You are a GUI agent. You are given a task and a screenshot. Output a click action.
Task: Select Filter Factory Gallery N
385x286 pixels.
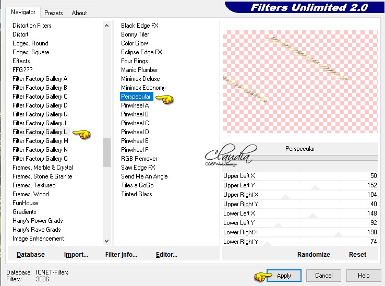(40, 150)
